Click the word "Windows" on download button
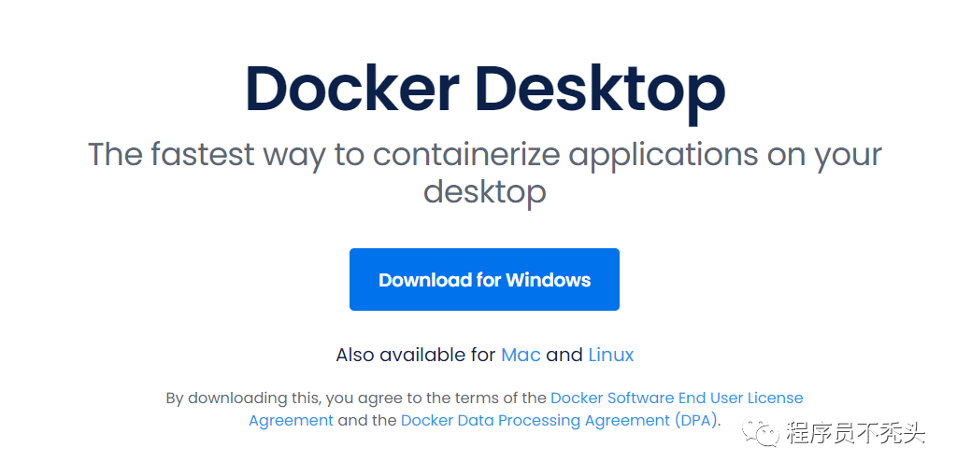 click(x=548, y=280)
